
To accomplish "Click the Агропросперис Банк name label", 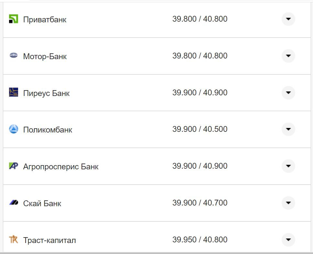I will (x=61, y=167).
